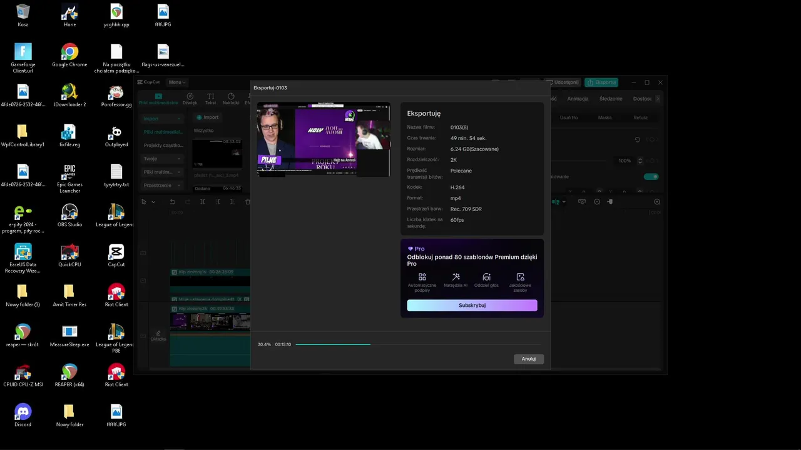The image size is (801, 450).
Task: Click the Okładka cover edit icon
Action: (158, 336)
